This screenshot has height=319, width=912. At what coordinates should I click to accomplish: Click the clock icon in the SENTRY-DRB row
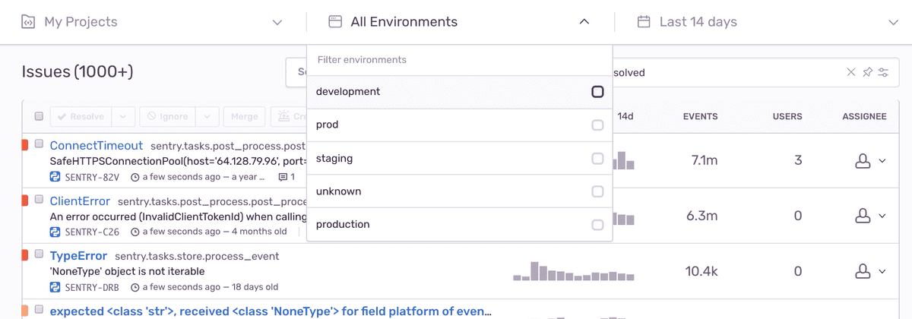(135, 288)
